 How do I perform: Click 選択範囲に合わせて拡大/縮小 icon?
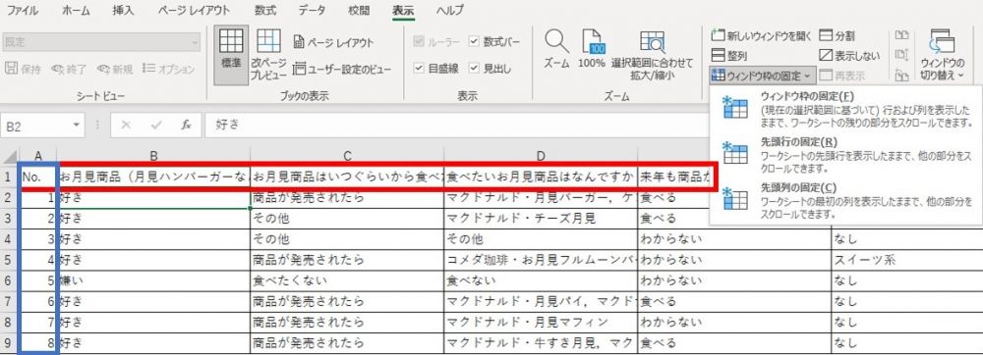click(652, 55)
